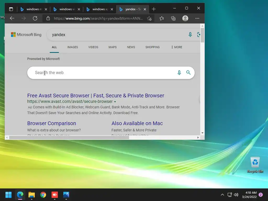Open Recycle Bin desktop icon
This screenshot has height=201, width=268.
tap(255, 165)
